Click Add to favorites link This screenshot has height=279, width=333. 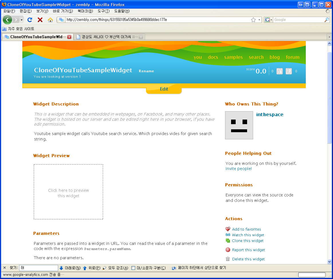pyautogui.click(x=246, y=229)
